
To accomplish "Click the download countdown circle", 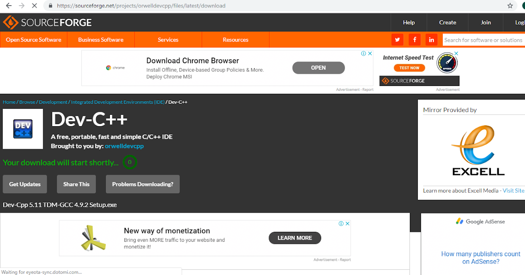I will (129, 162).
